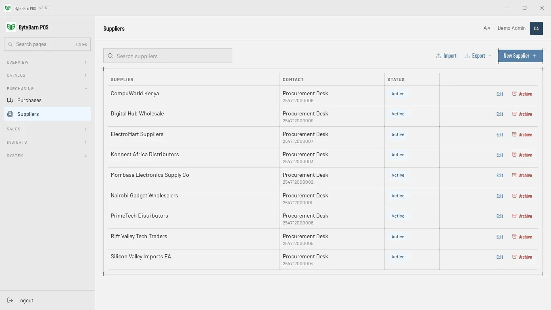Viewport: 551px width, 310px height.
Task: Click the search magnifier icon in suppliers field
Action: pos(110,56)
